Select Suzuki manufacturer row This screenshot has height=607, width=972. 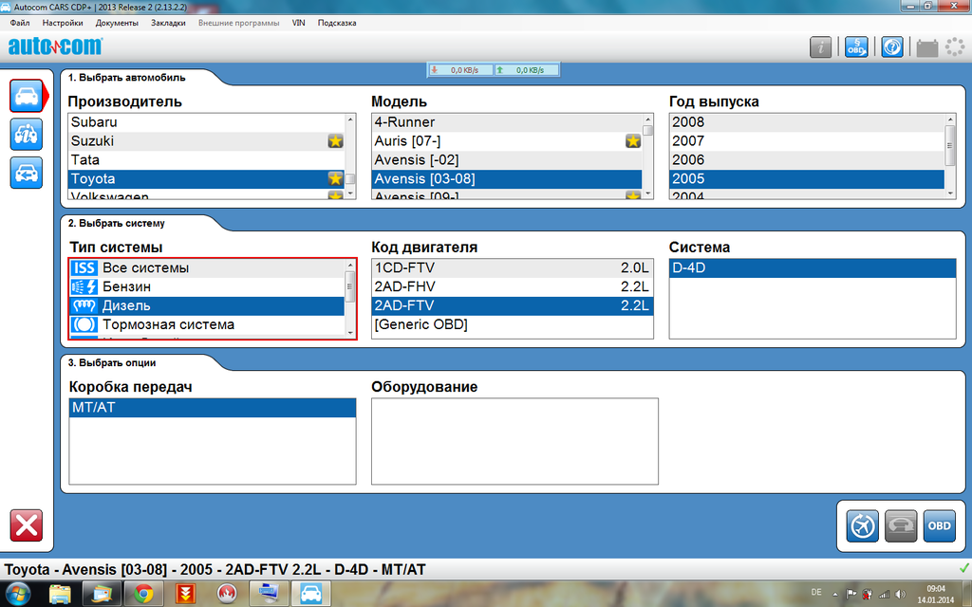click(x=206, y=141)
